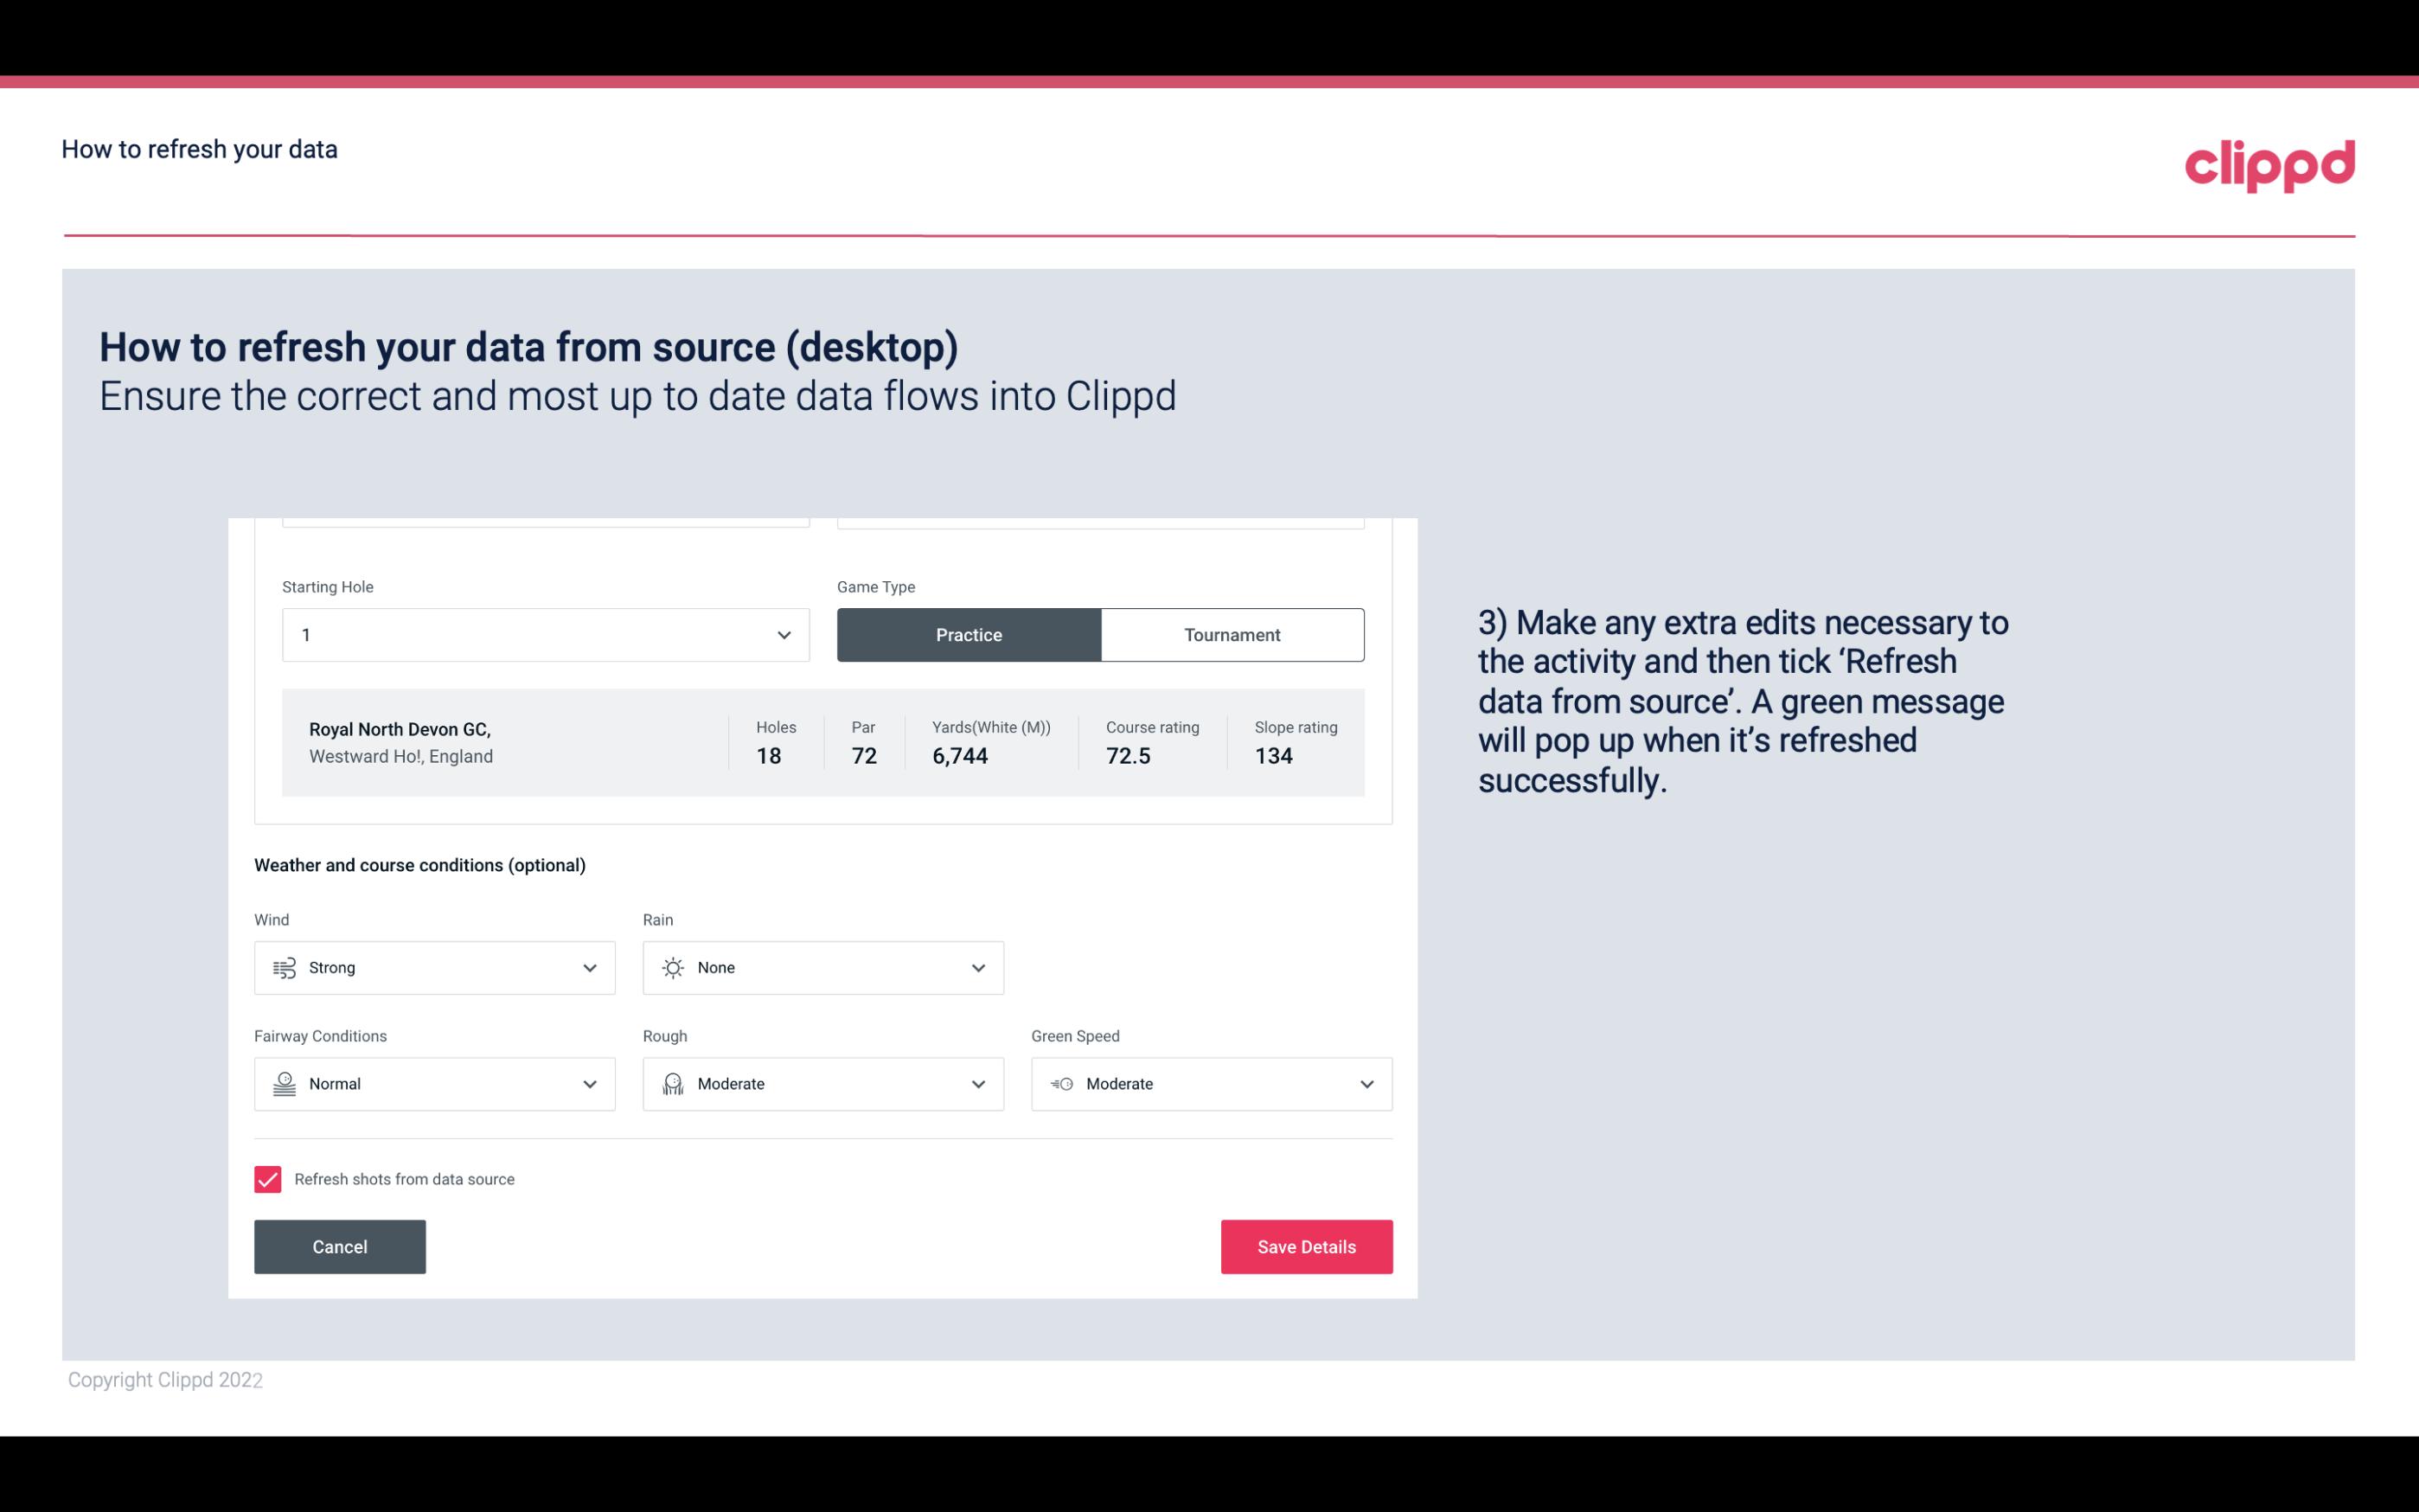
Task: Click the wind condition icon
Action: tap(284, 967)
